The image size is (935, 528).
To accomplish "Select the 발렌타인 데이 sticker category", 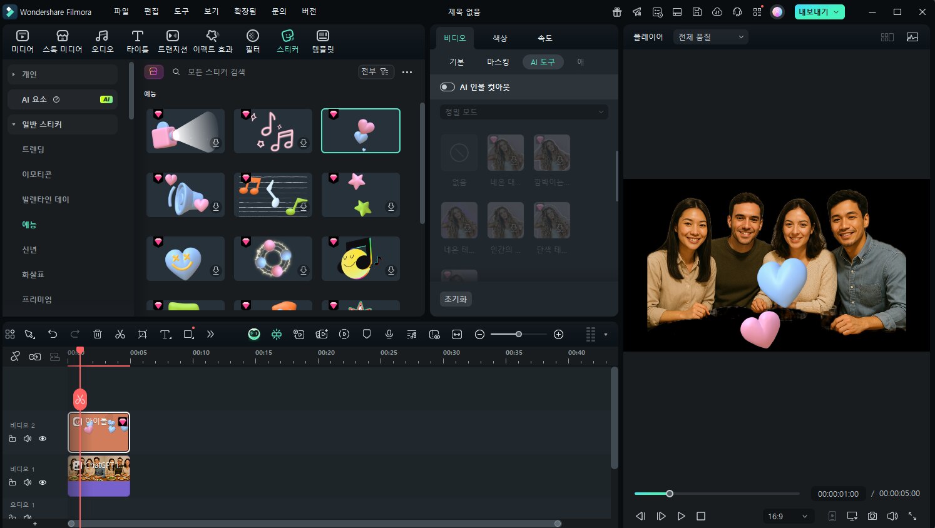I will coord(46,200).
